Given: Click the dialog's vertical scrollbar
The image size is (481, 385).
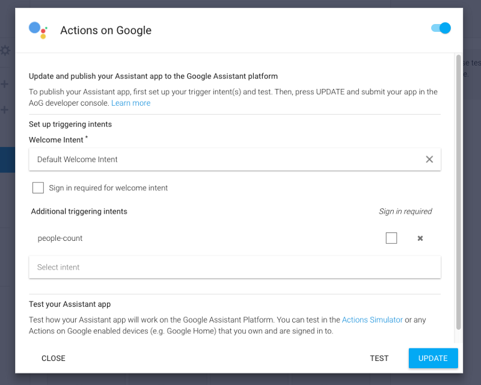Looking at the screenshot, I should point(459,192).
